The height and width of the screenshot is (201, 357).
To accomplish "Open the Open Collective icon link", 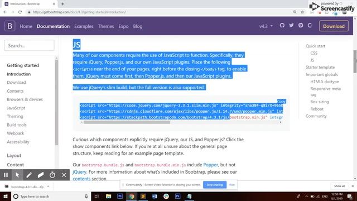I will [310, 25].
